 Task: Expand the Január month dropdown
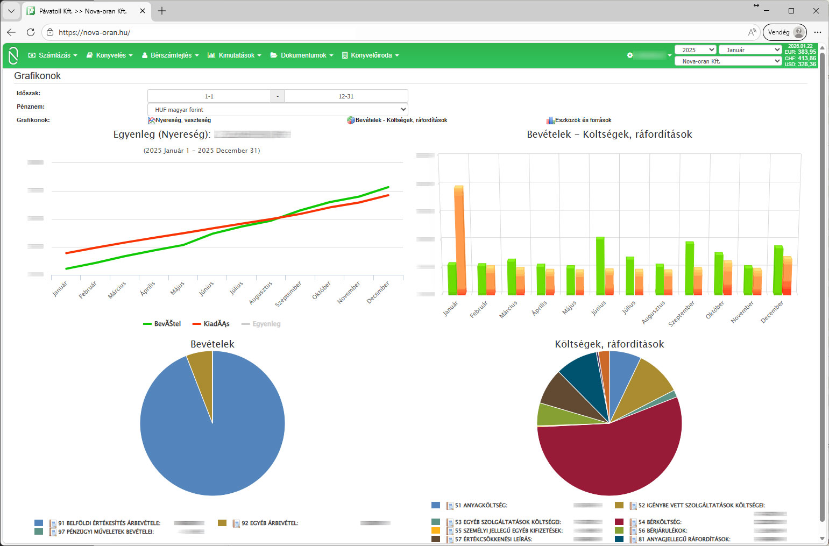pos(750,50)
